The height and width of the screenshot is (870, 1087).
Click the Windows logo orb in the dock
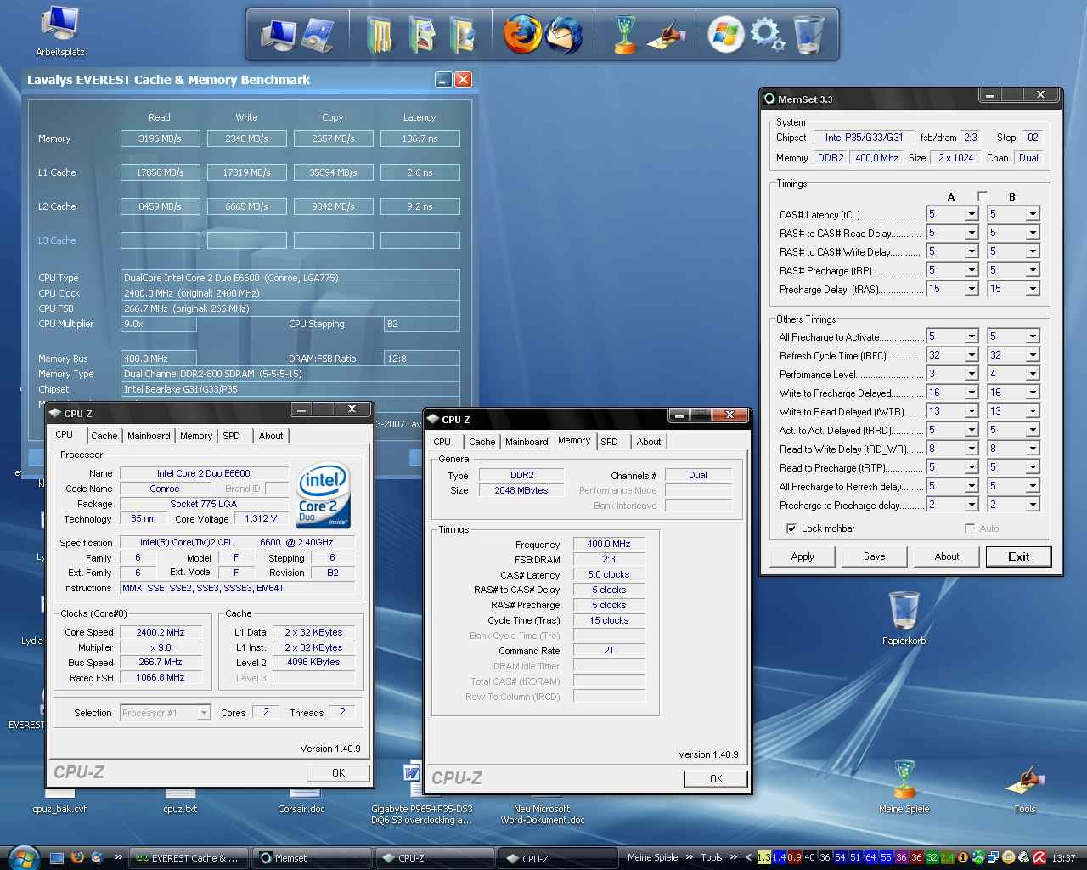tap(726, 35)
